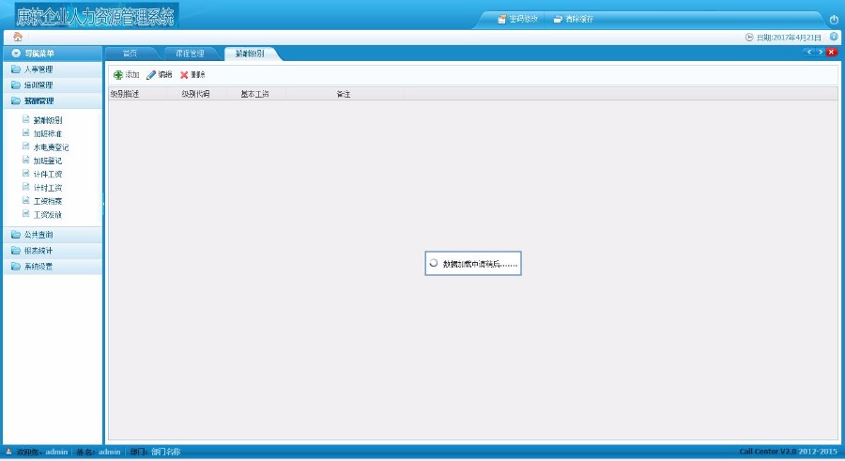
Task: Click the sidebar collapse splitter handle
Action: pos(103,203)
